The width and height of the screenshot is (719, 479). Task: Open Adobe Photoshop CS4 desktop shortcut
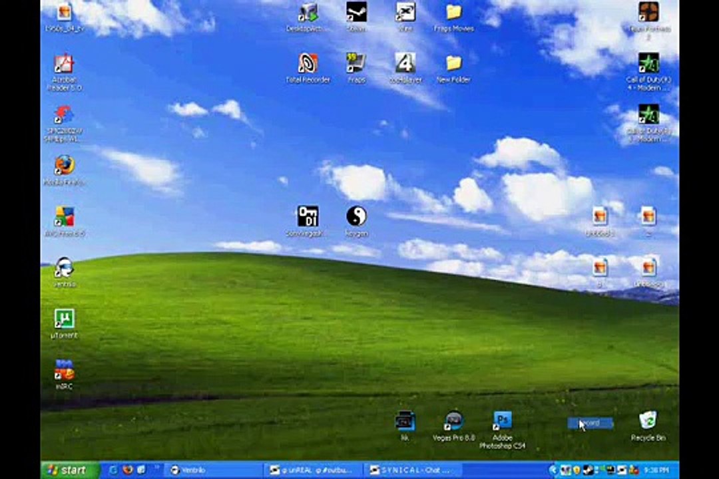click(502, 430)
